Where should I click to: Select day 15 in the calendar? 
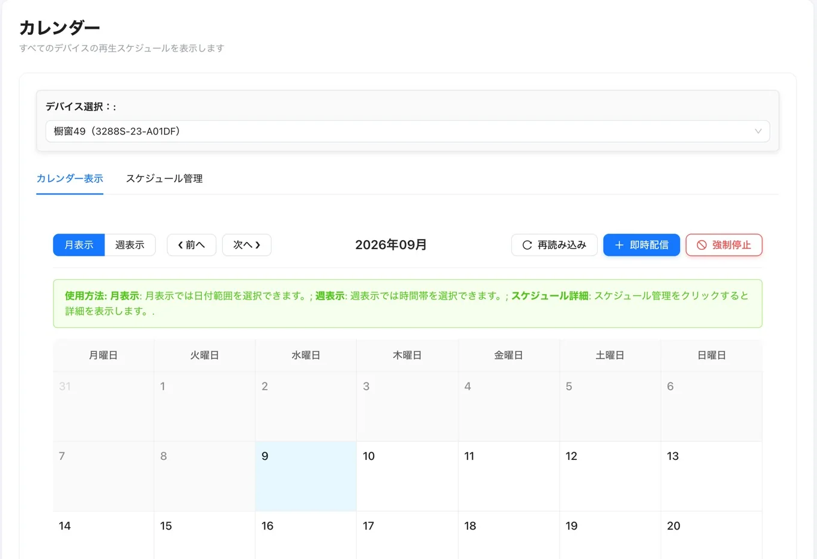tap(205, 536)
